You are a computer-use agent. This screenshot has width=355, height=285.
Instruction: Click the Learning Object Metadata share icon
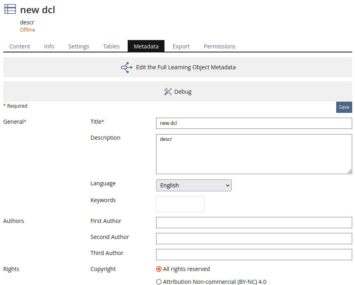pos(126,68)
